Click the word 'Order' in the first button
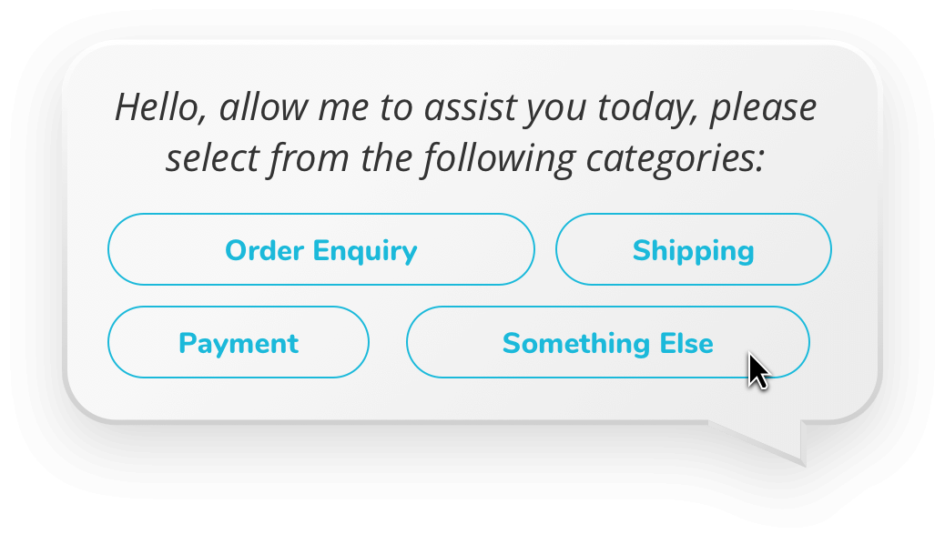Screen dimensions: 945x544 (265, 250)
